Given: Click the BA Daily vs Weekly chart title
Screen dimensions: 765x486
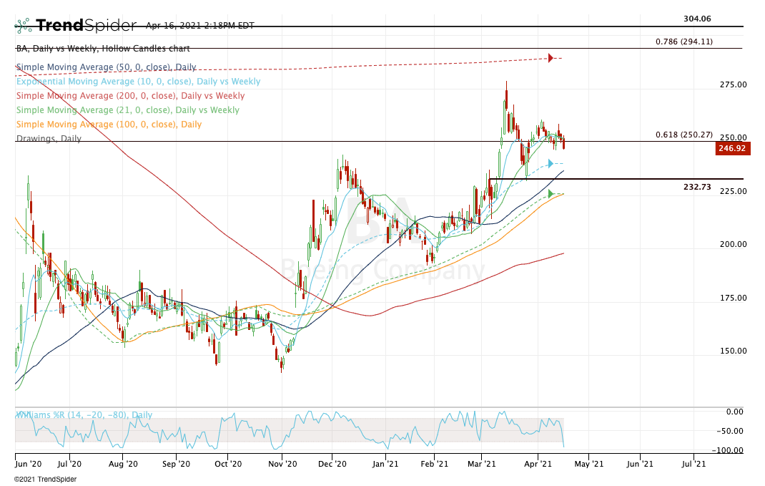Looking at the screenshot, I should 103,49.
